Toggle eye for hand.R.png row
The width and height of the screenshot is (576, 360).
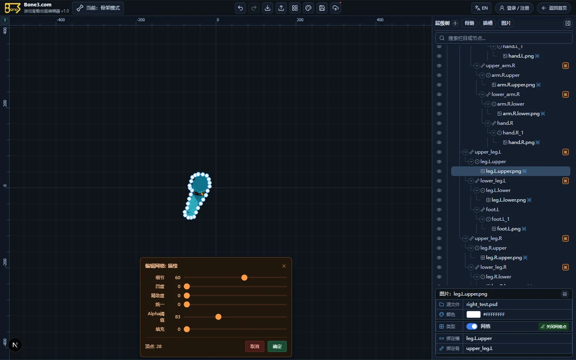click(439, 142)
